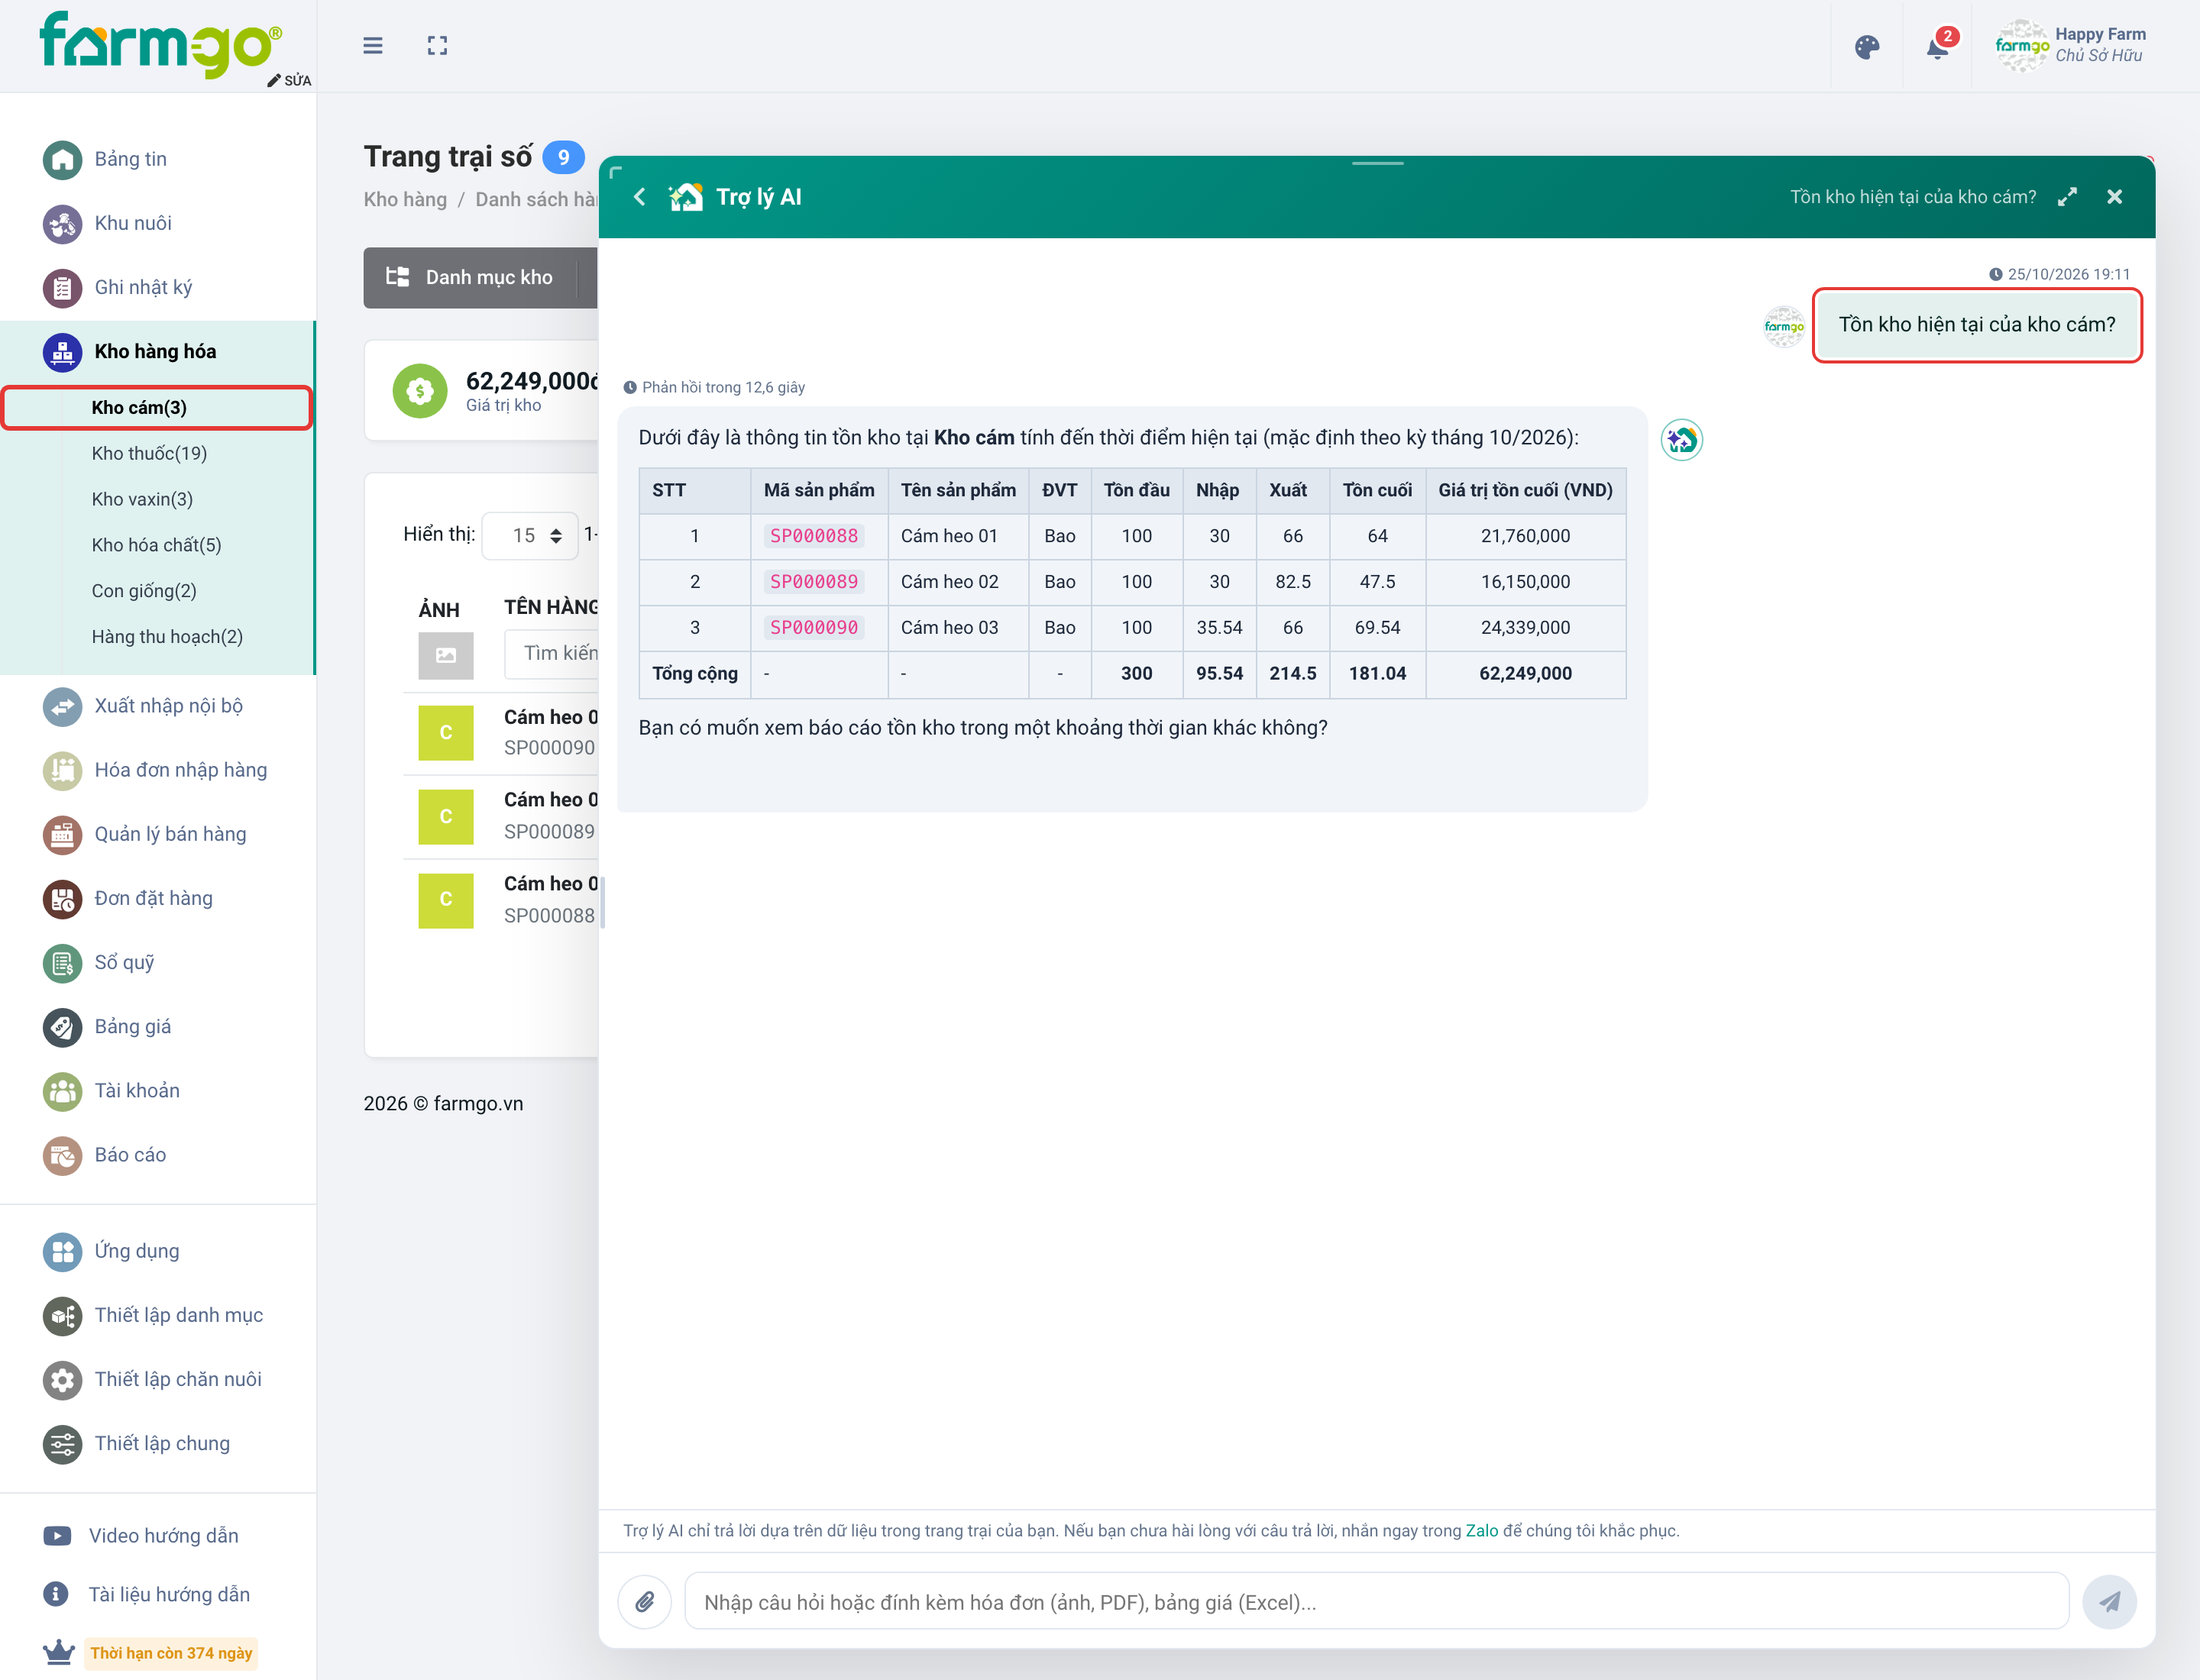Click product code SP000088 in table
Image resolution: width=2200 pixels, height=1680 pixels.
pos(814,536)
